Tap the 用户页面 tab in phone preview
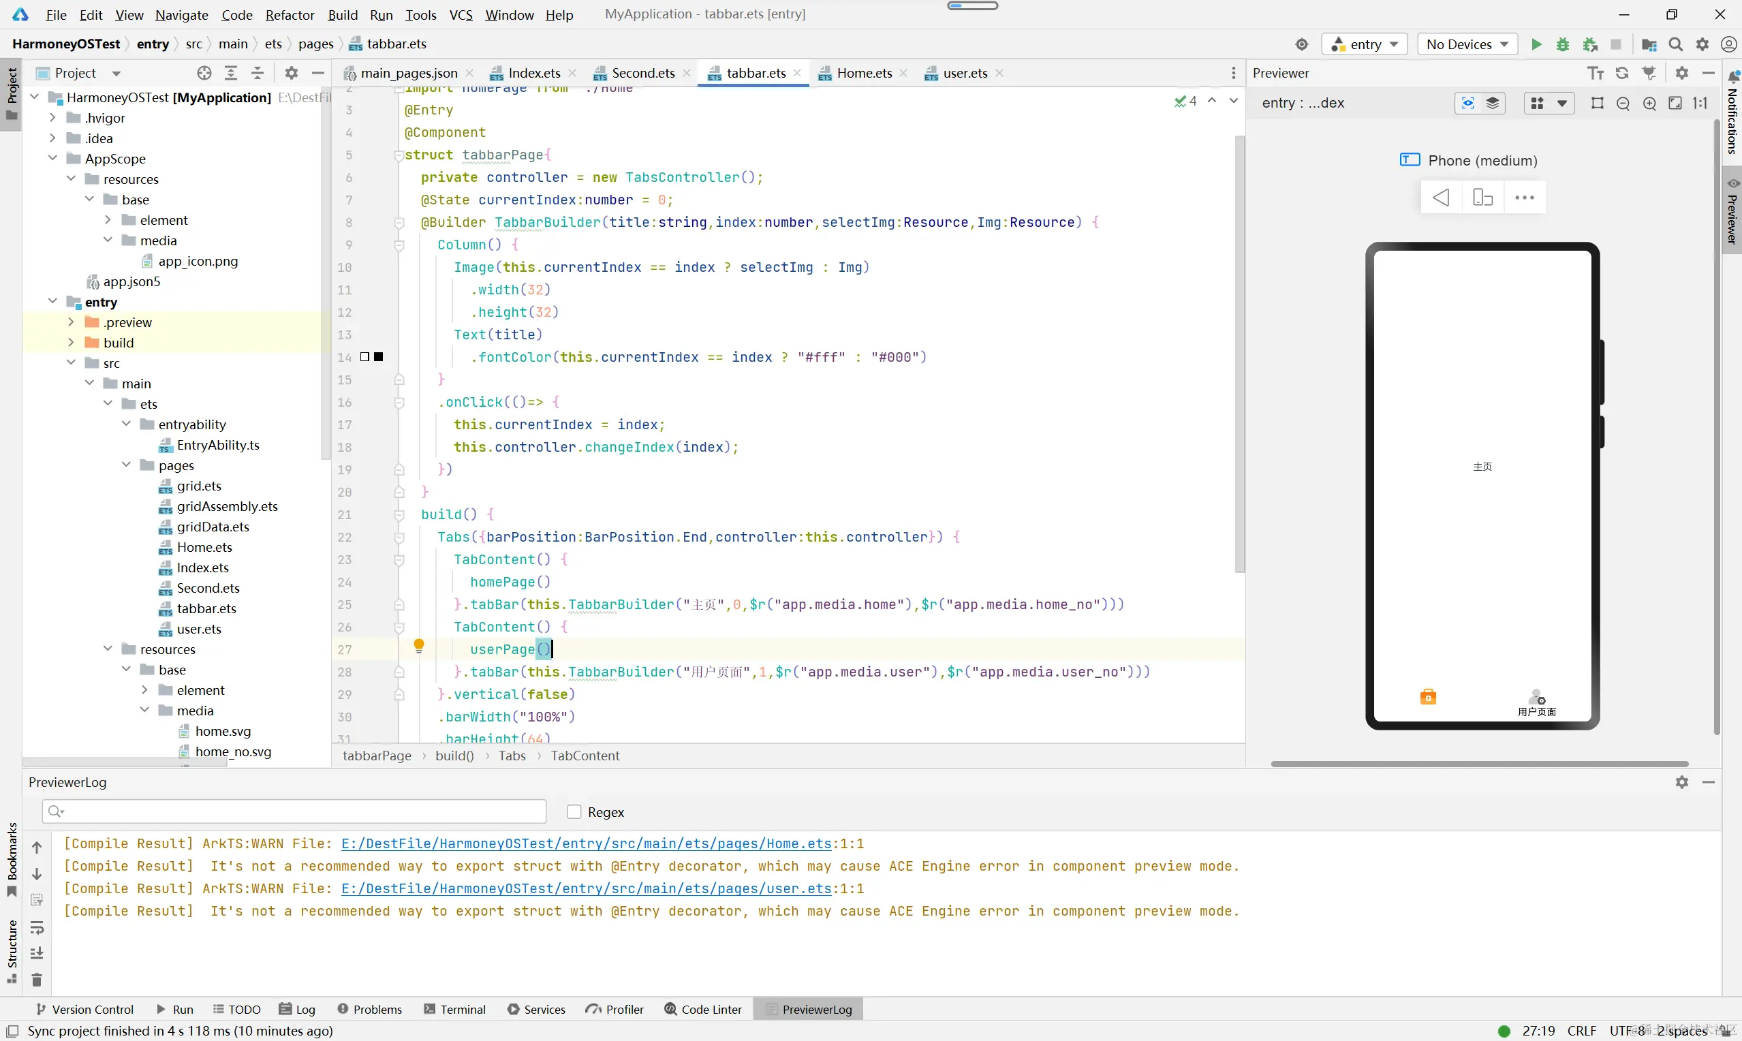This screenshot has height=1041, width=1742. coord(1536,702)
